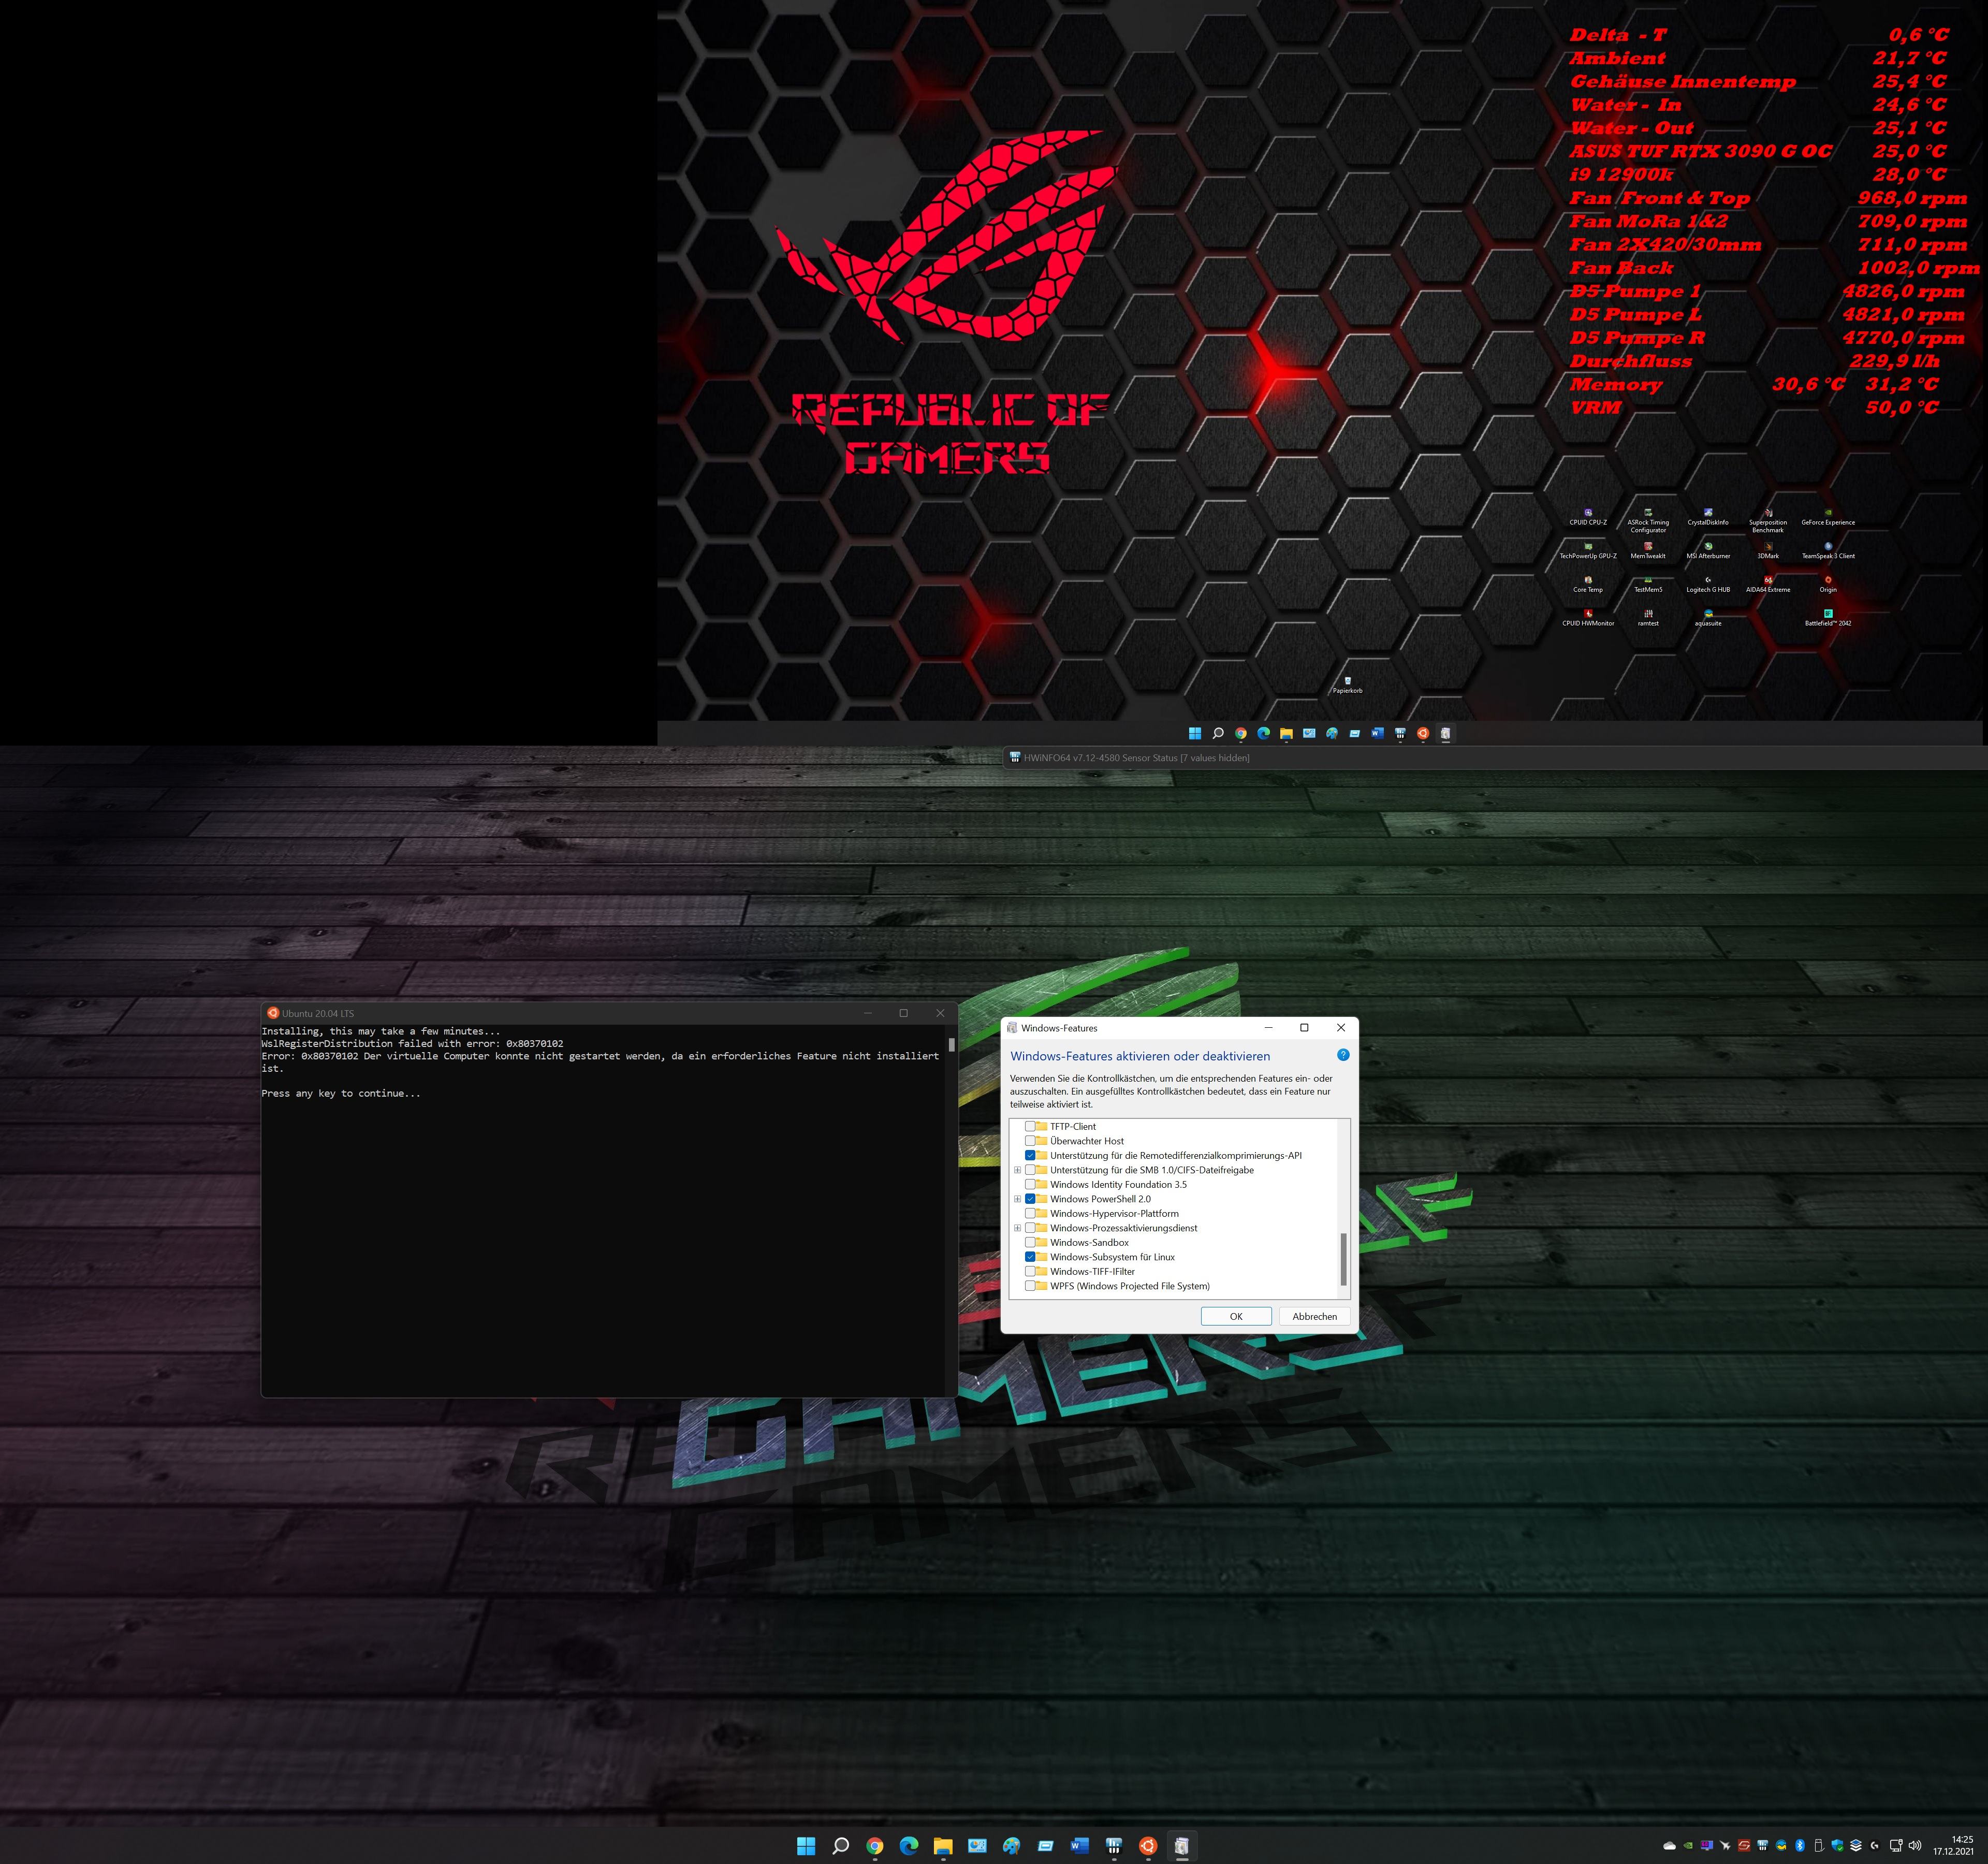
Task: Open TeamSpeak 3 Client shortcut
Action: pos(1828,551)
